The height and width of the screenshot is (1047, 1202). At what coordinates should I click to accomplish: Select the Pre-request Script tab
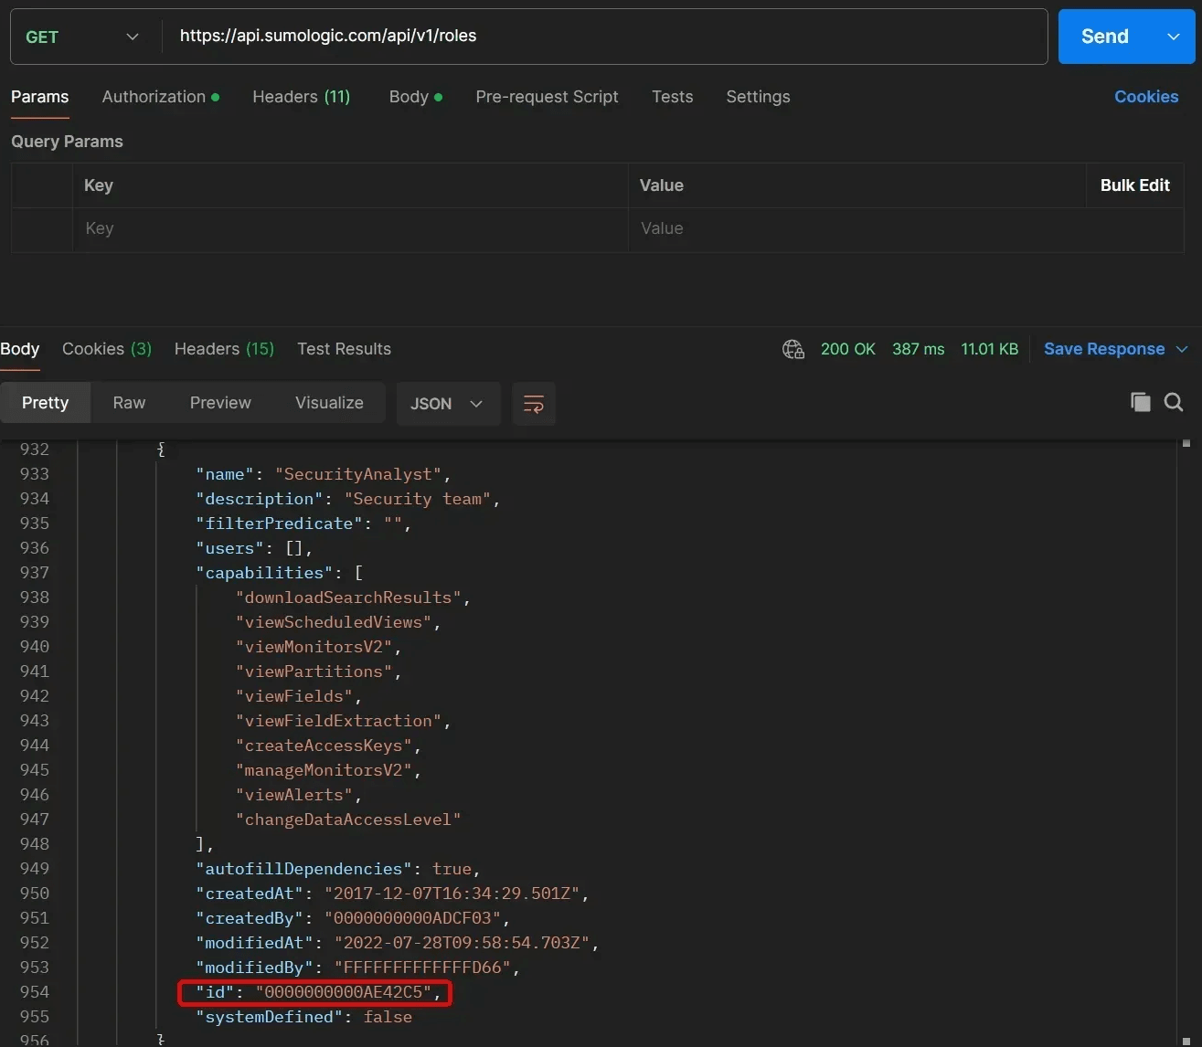tap(547, 97)
